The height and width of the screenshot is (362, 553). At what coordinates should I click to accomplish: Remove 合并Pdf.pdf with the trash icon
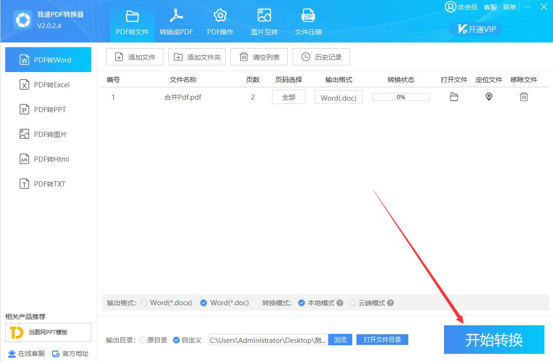pyautogui.click(x=524, y=97)
